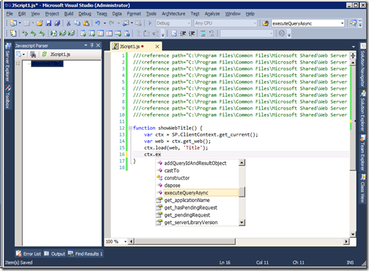Viewport: 369px width, 271px height.
Task: Click the Error List icon in the bottom panel
Action: click(x=19, y=253)
